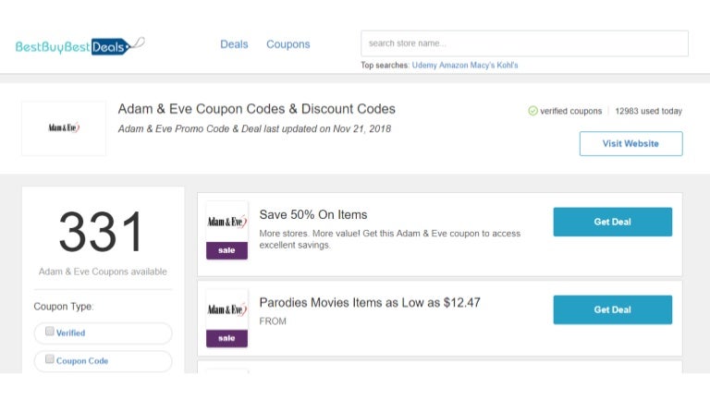Open the Deals menu item
710x399 pixels.
(234, 44)
